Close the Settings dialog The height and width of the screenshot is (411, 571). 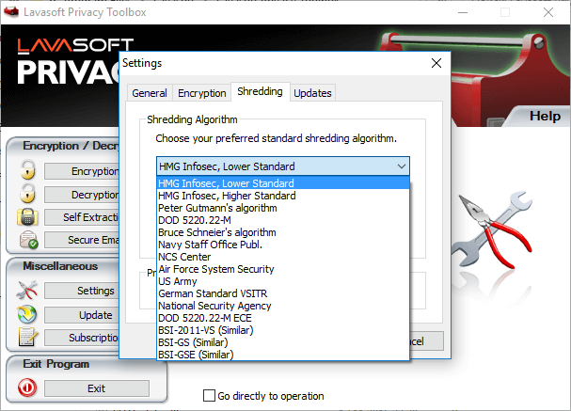pyautogui.click(x=436, y=63)
